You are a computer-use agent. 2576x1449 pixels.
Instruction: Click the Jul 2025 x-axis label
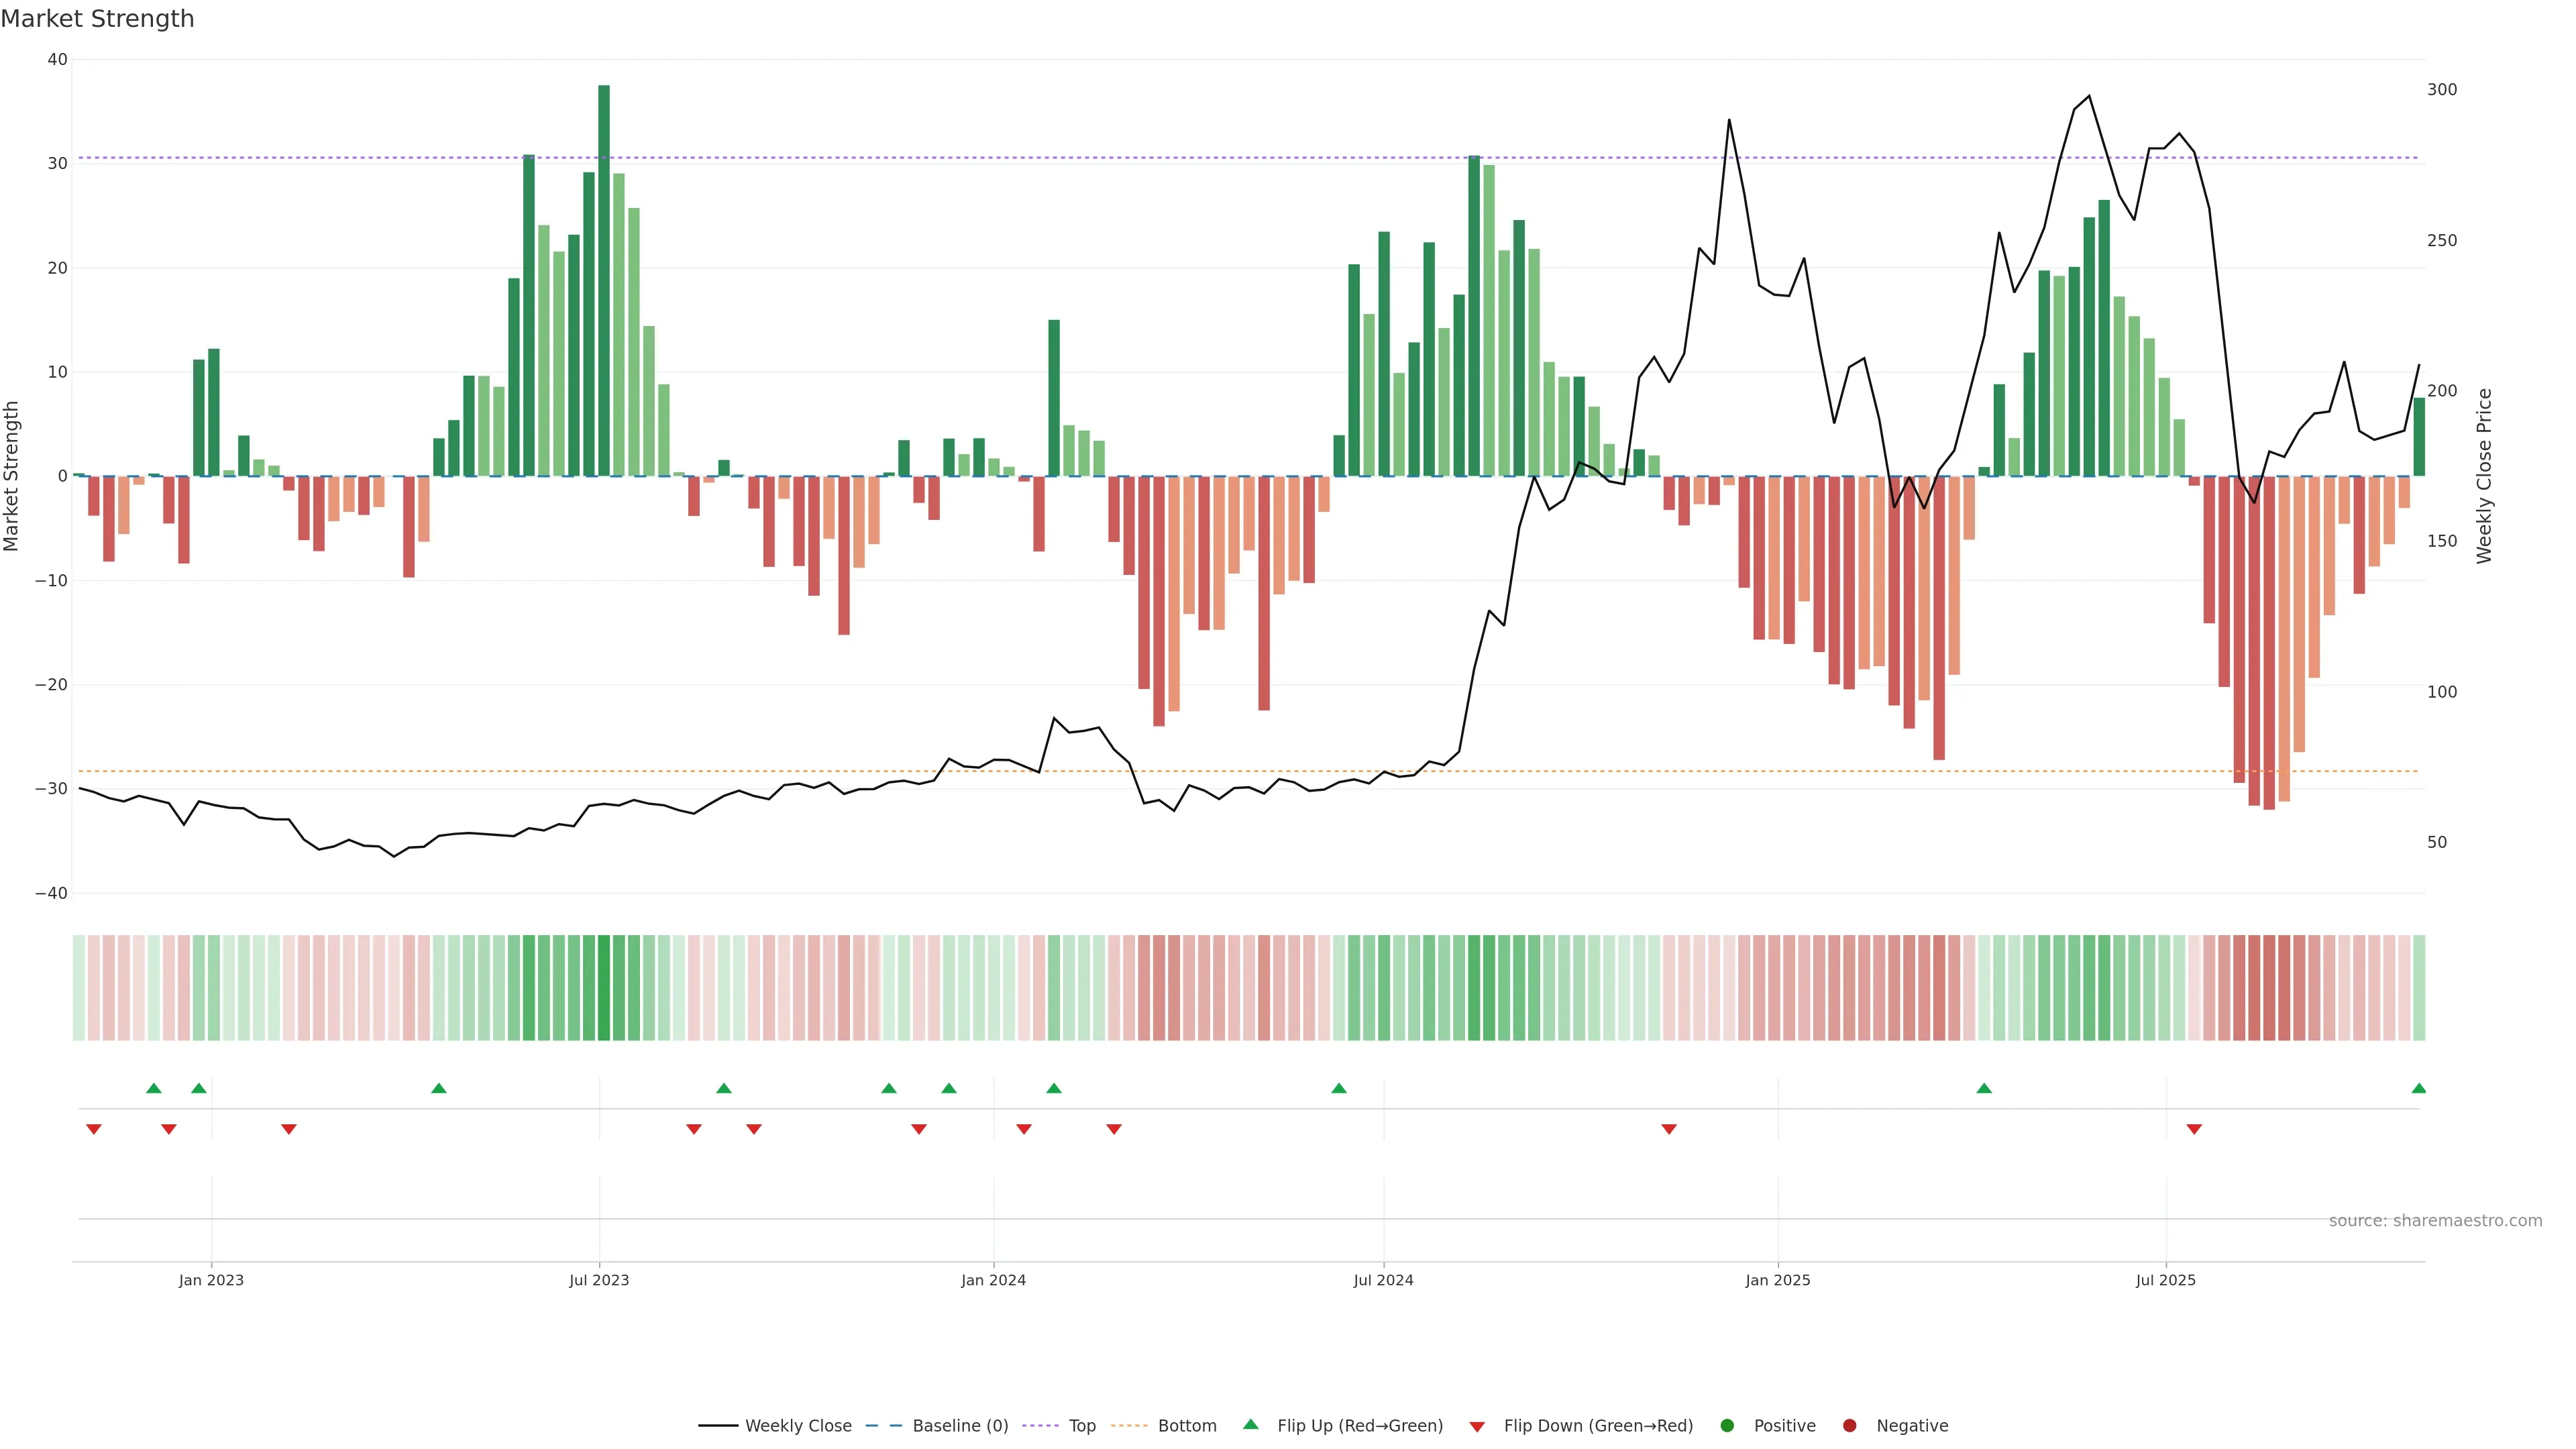[2165, 1280]
